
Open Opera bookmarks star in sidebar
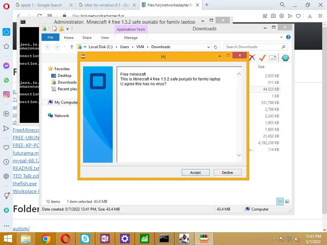(6, 46)
